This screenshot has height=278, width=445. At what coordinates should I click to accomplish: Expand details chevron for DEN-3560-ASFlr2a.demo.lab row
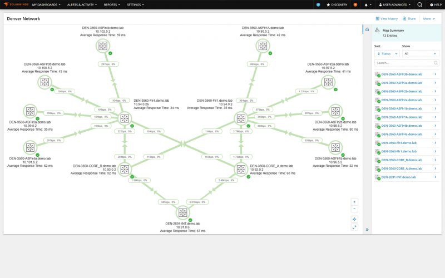(436, 100)
